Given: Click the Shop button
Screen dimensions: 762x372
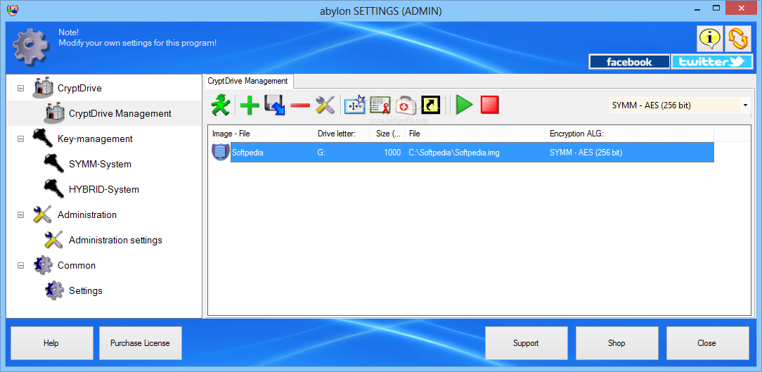Looking at the screenshot, I should click(616, 343).
